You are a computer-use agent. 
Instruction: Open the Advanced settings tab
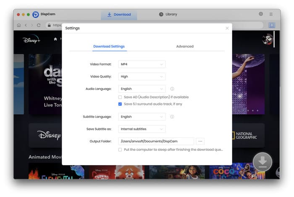185,46
